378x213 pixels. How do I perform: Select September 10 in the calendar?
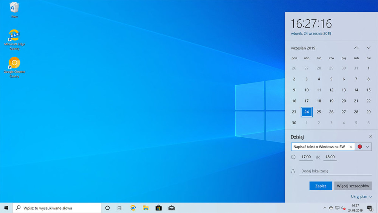click(307, 90)
